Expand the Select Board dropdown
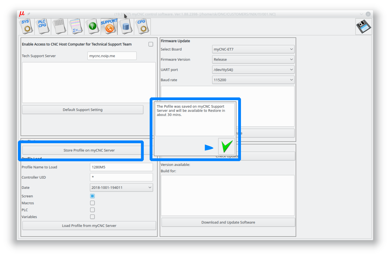Viewport: 390px width, 257px height. click(253, 49)
